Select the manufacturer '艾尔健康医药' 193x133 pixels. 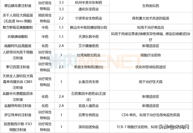[89, 46]
